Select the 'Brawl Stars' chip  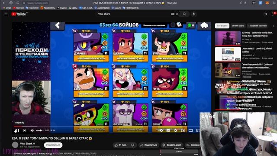click(238, 26)
